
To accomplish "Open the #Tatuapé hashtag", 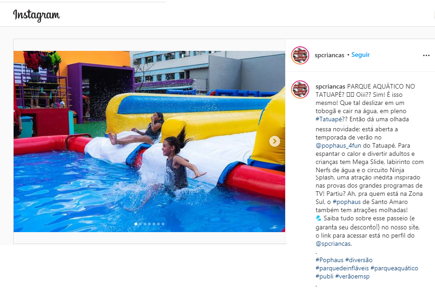I will coord(329,119).
